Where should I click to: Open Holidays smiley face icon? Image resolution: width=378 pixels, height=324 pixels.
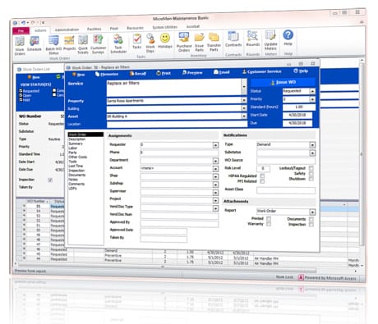(x=165, y=41)
